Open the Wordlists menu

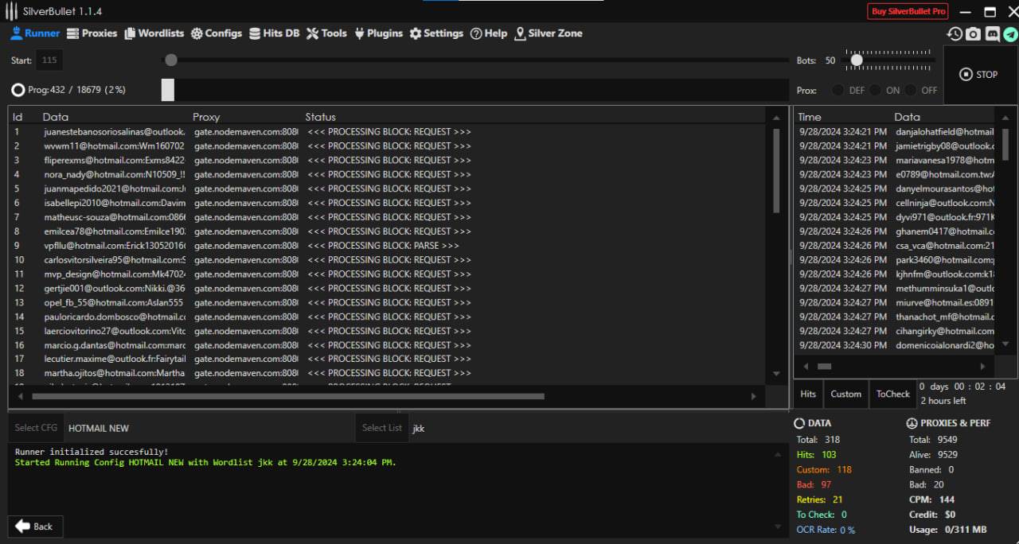[154, 33]
